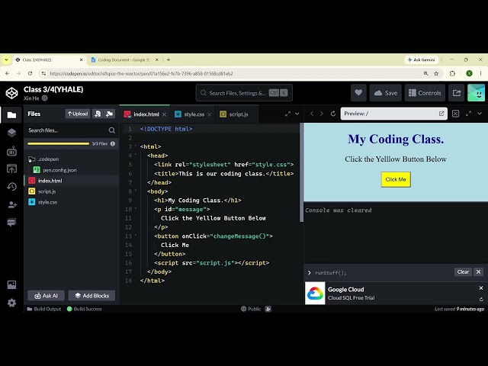This screenshot has height=366, width=488.
Task: Click the search magnifier in Search files
Action: pos(112,130)
